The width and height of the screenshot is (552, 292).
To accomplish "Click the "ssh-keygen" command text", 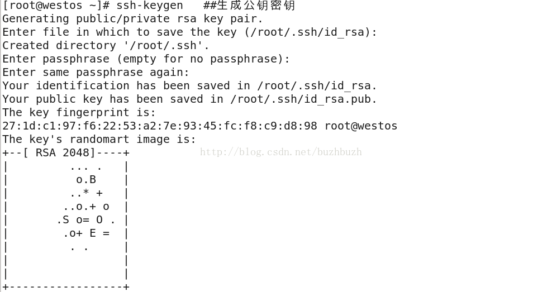I will tap(150, 6).
